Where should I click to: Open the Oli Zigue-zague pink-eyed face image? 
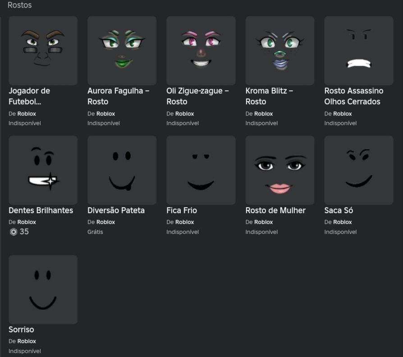click(x=201, y=51)
